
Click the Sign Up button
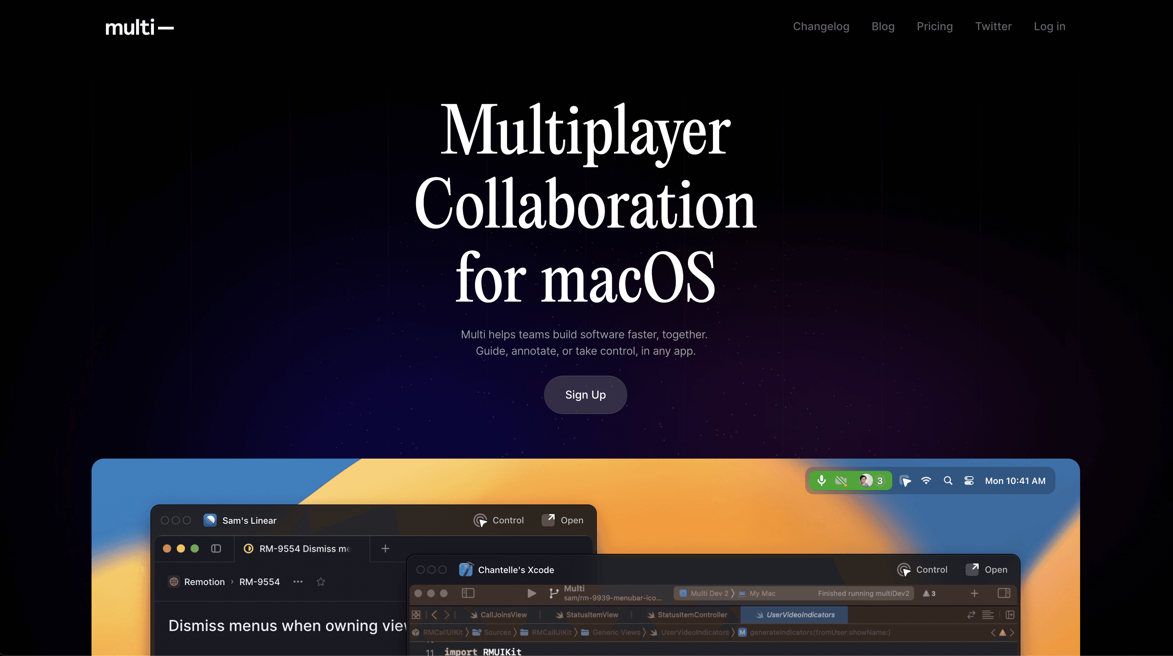tap(585, 395)
